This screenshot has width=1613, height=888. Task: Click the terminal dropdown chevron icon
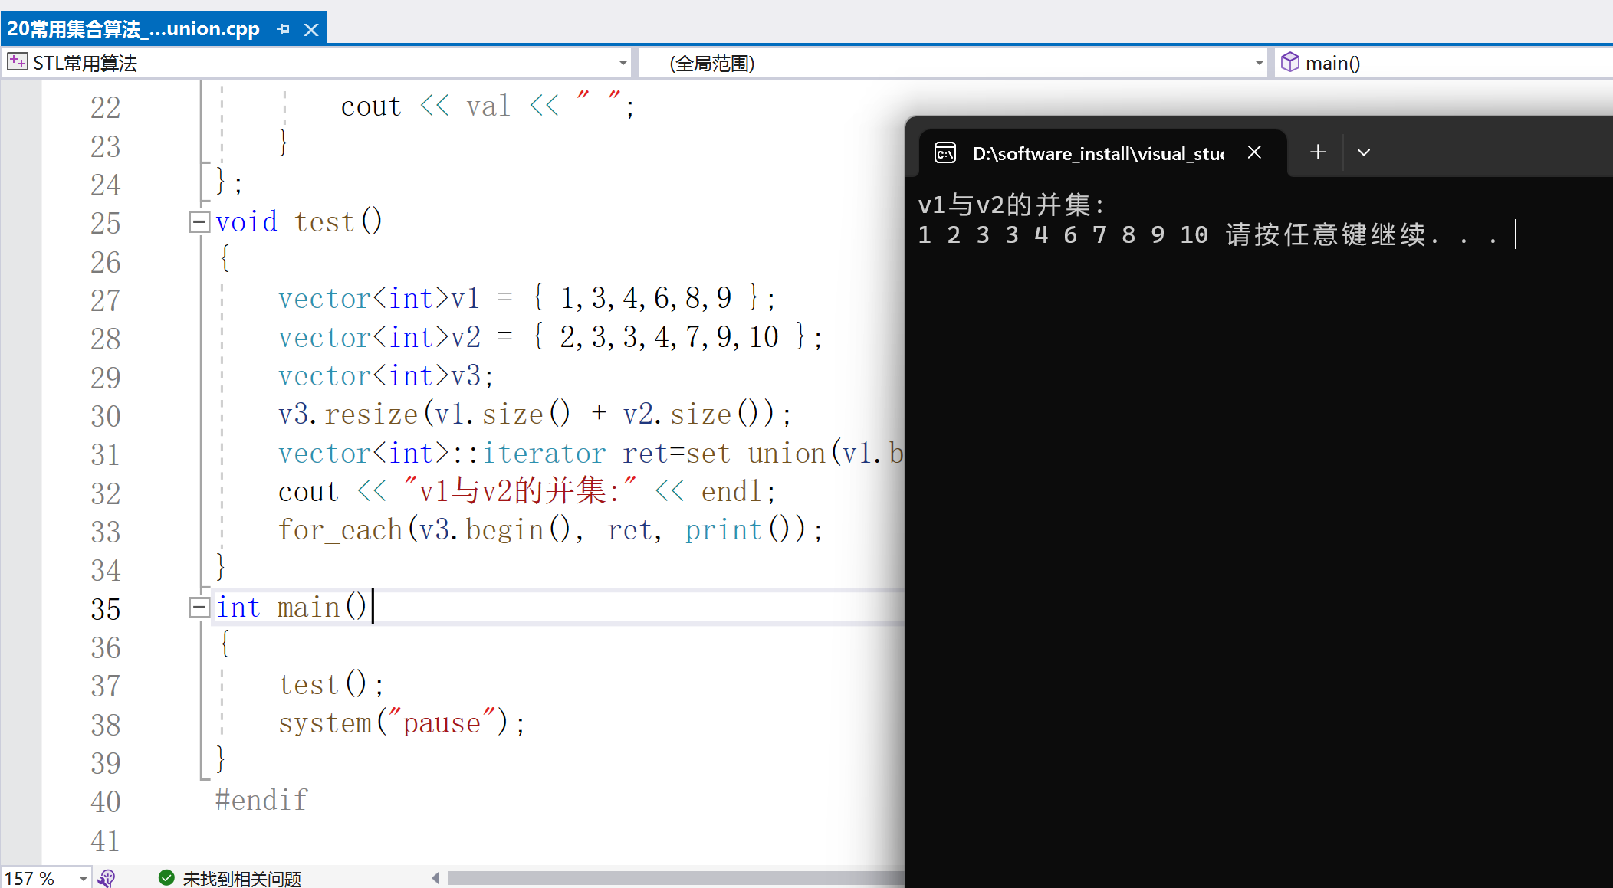click(1365, 150)
